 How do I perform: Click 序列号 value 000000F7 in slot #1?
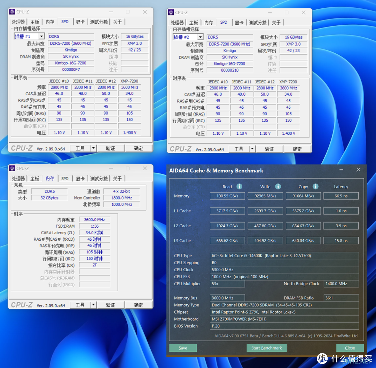pyautogui.click(x=71, y=70)
